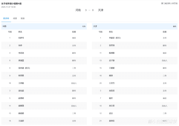179x126 pixels.
Task: Click the 位置 column header in 河南 table
Action: [x=74, y=32]
